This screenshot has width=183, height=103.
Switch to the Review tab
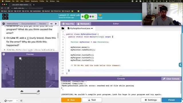(43, 24)
